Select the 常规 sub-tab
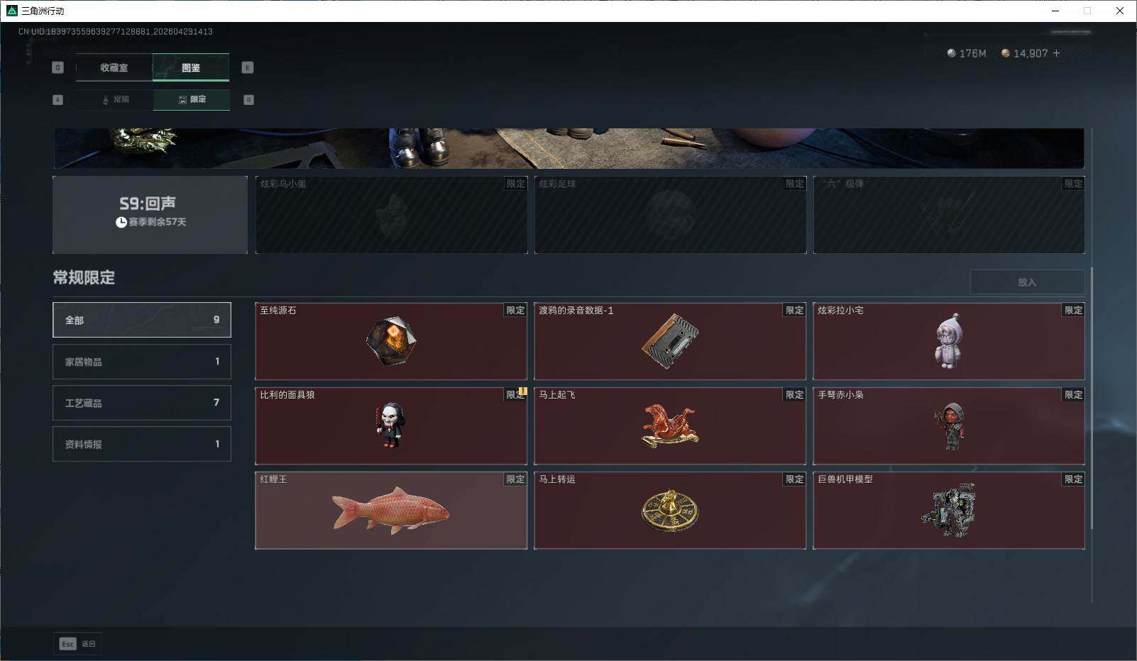 click(115, 99)
